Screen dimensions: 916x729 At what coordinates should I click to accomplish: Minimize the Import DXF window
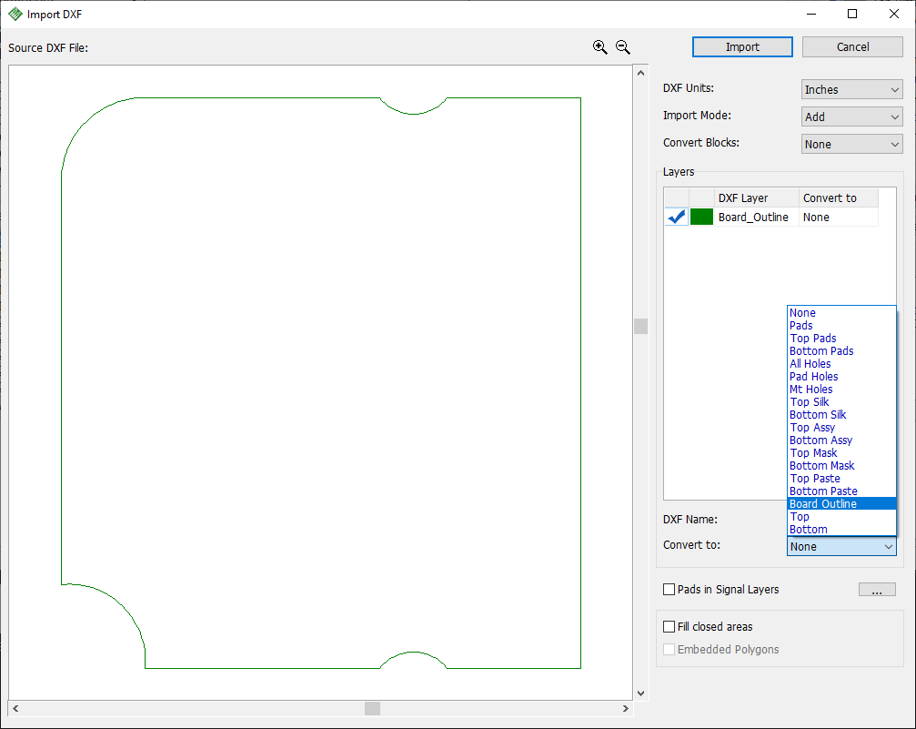[x=810, y=14]
